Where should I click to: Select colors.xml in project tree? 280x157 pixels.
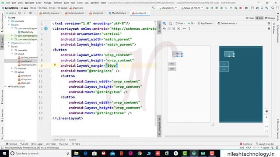click(24, 75)
